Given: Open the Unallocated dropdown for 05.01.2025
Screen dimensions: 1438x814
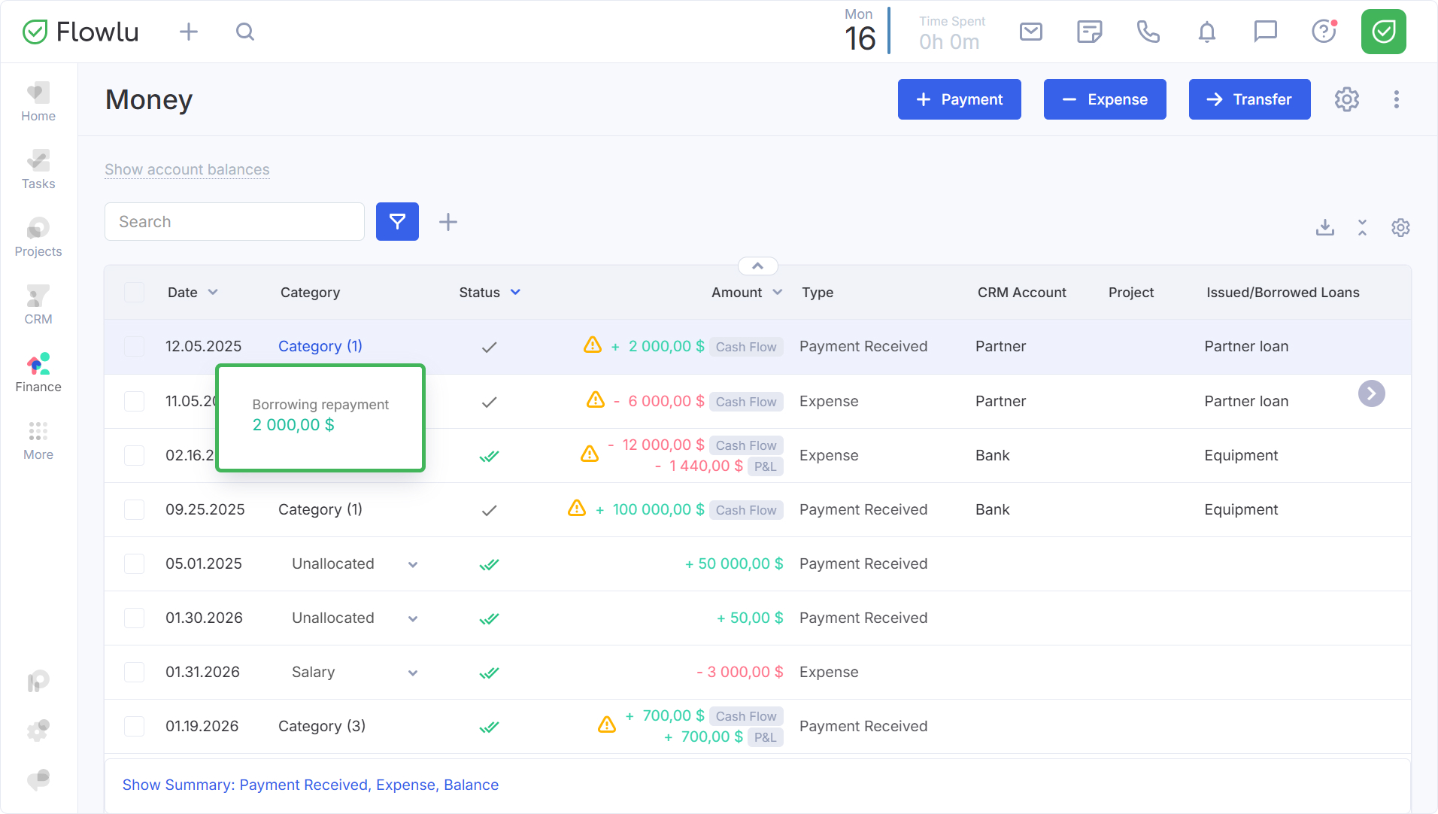Looking at the screenshot, I should click(x=413, y=564).
